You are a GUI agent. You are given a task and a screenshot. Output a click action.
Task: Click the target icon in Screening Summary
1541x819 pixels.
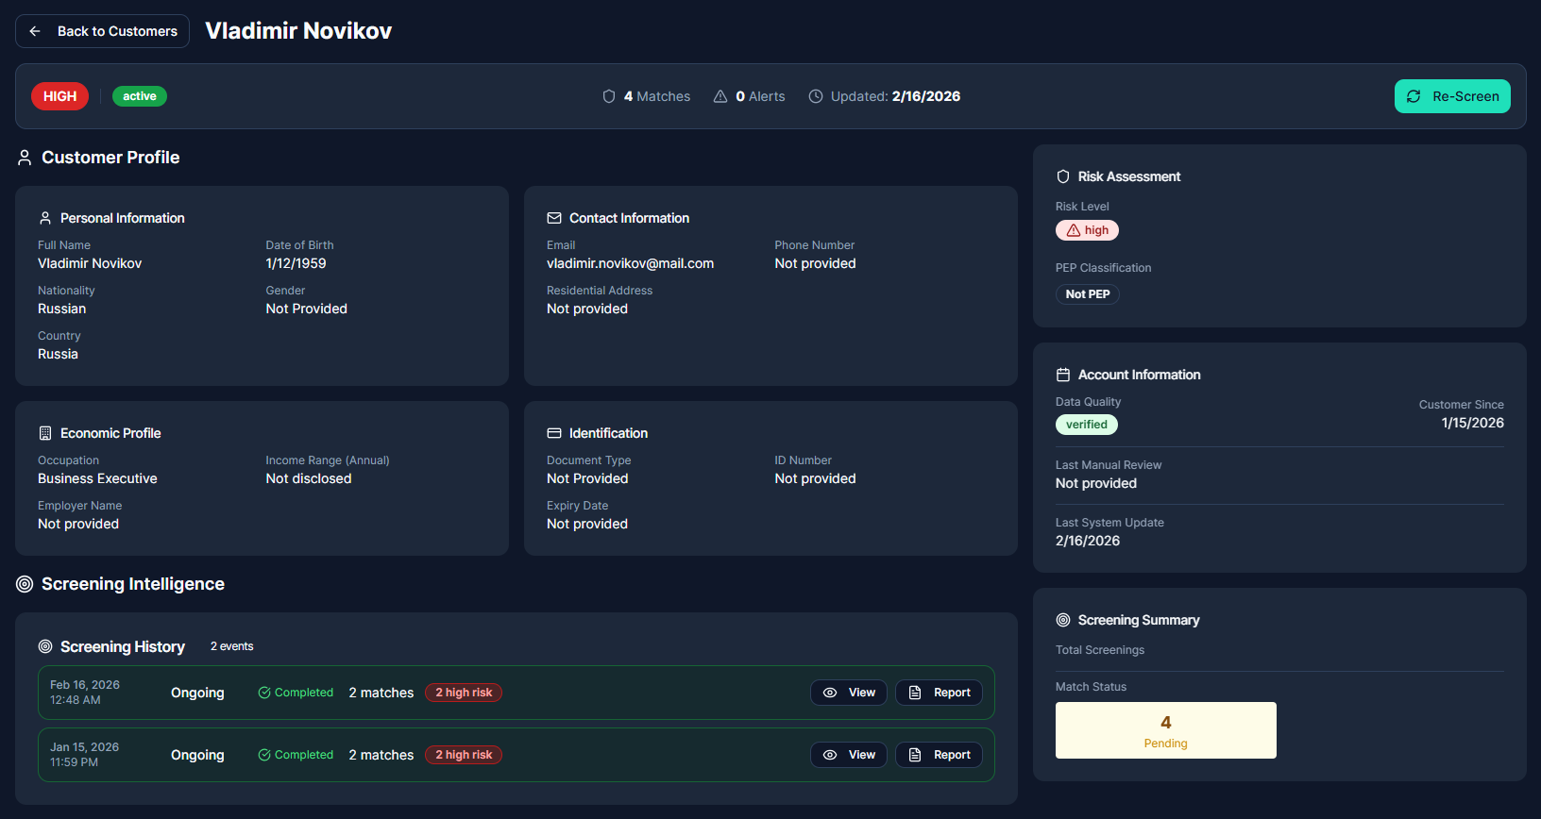(1063, 620)
